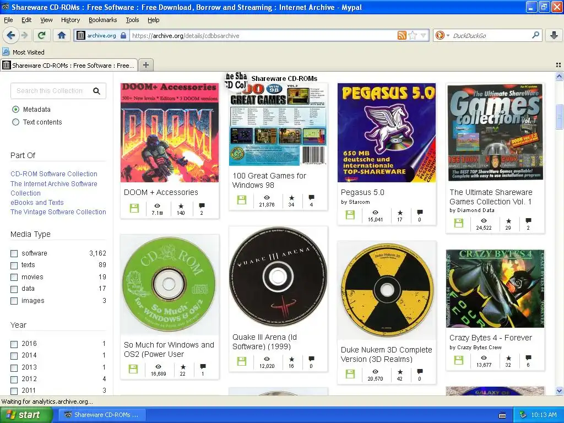Open the Tools menu
Image resolution: width=564 pixels, height=423 pixels.
[132, 20]
